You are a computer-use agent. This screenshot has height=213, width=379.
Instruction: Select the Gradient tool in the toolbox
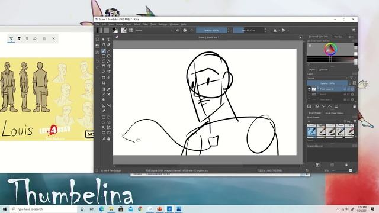104,89
